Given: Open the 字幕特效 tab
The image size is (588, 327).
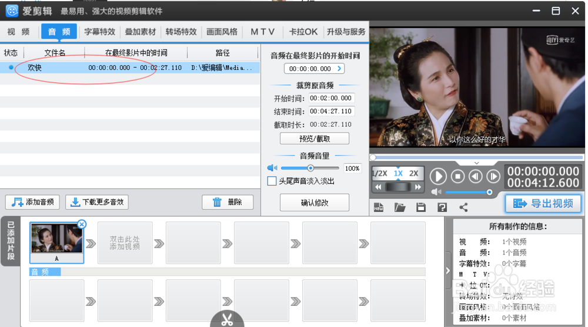Looking at the screenshot, I should 99,32.
